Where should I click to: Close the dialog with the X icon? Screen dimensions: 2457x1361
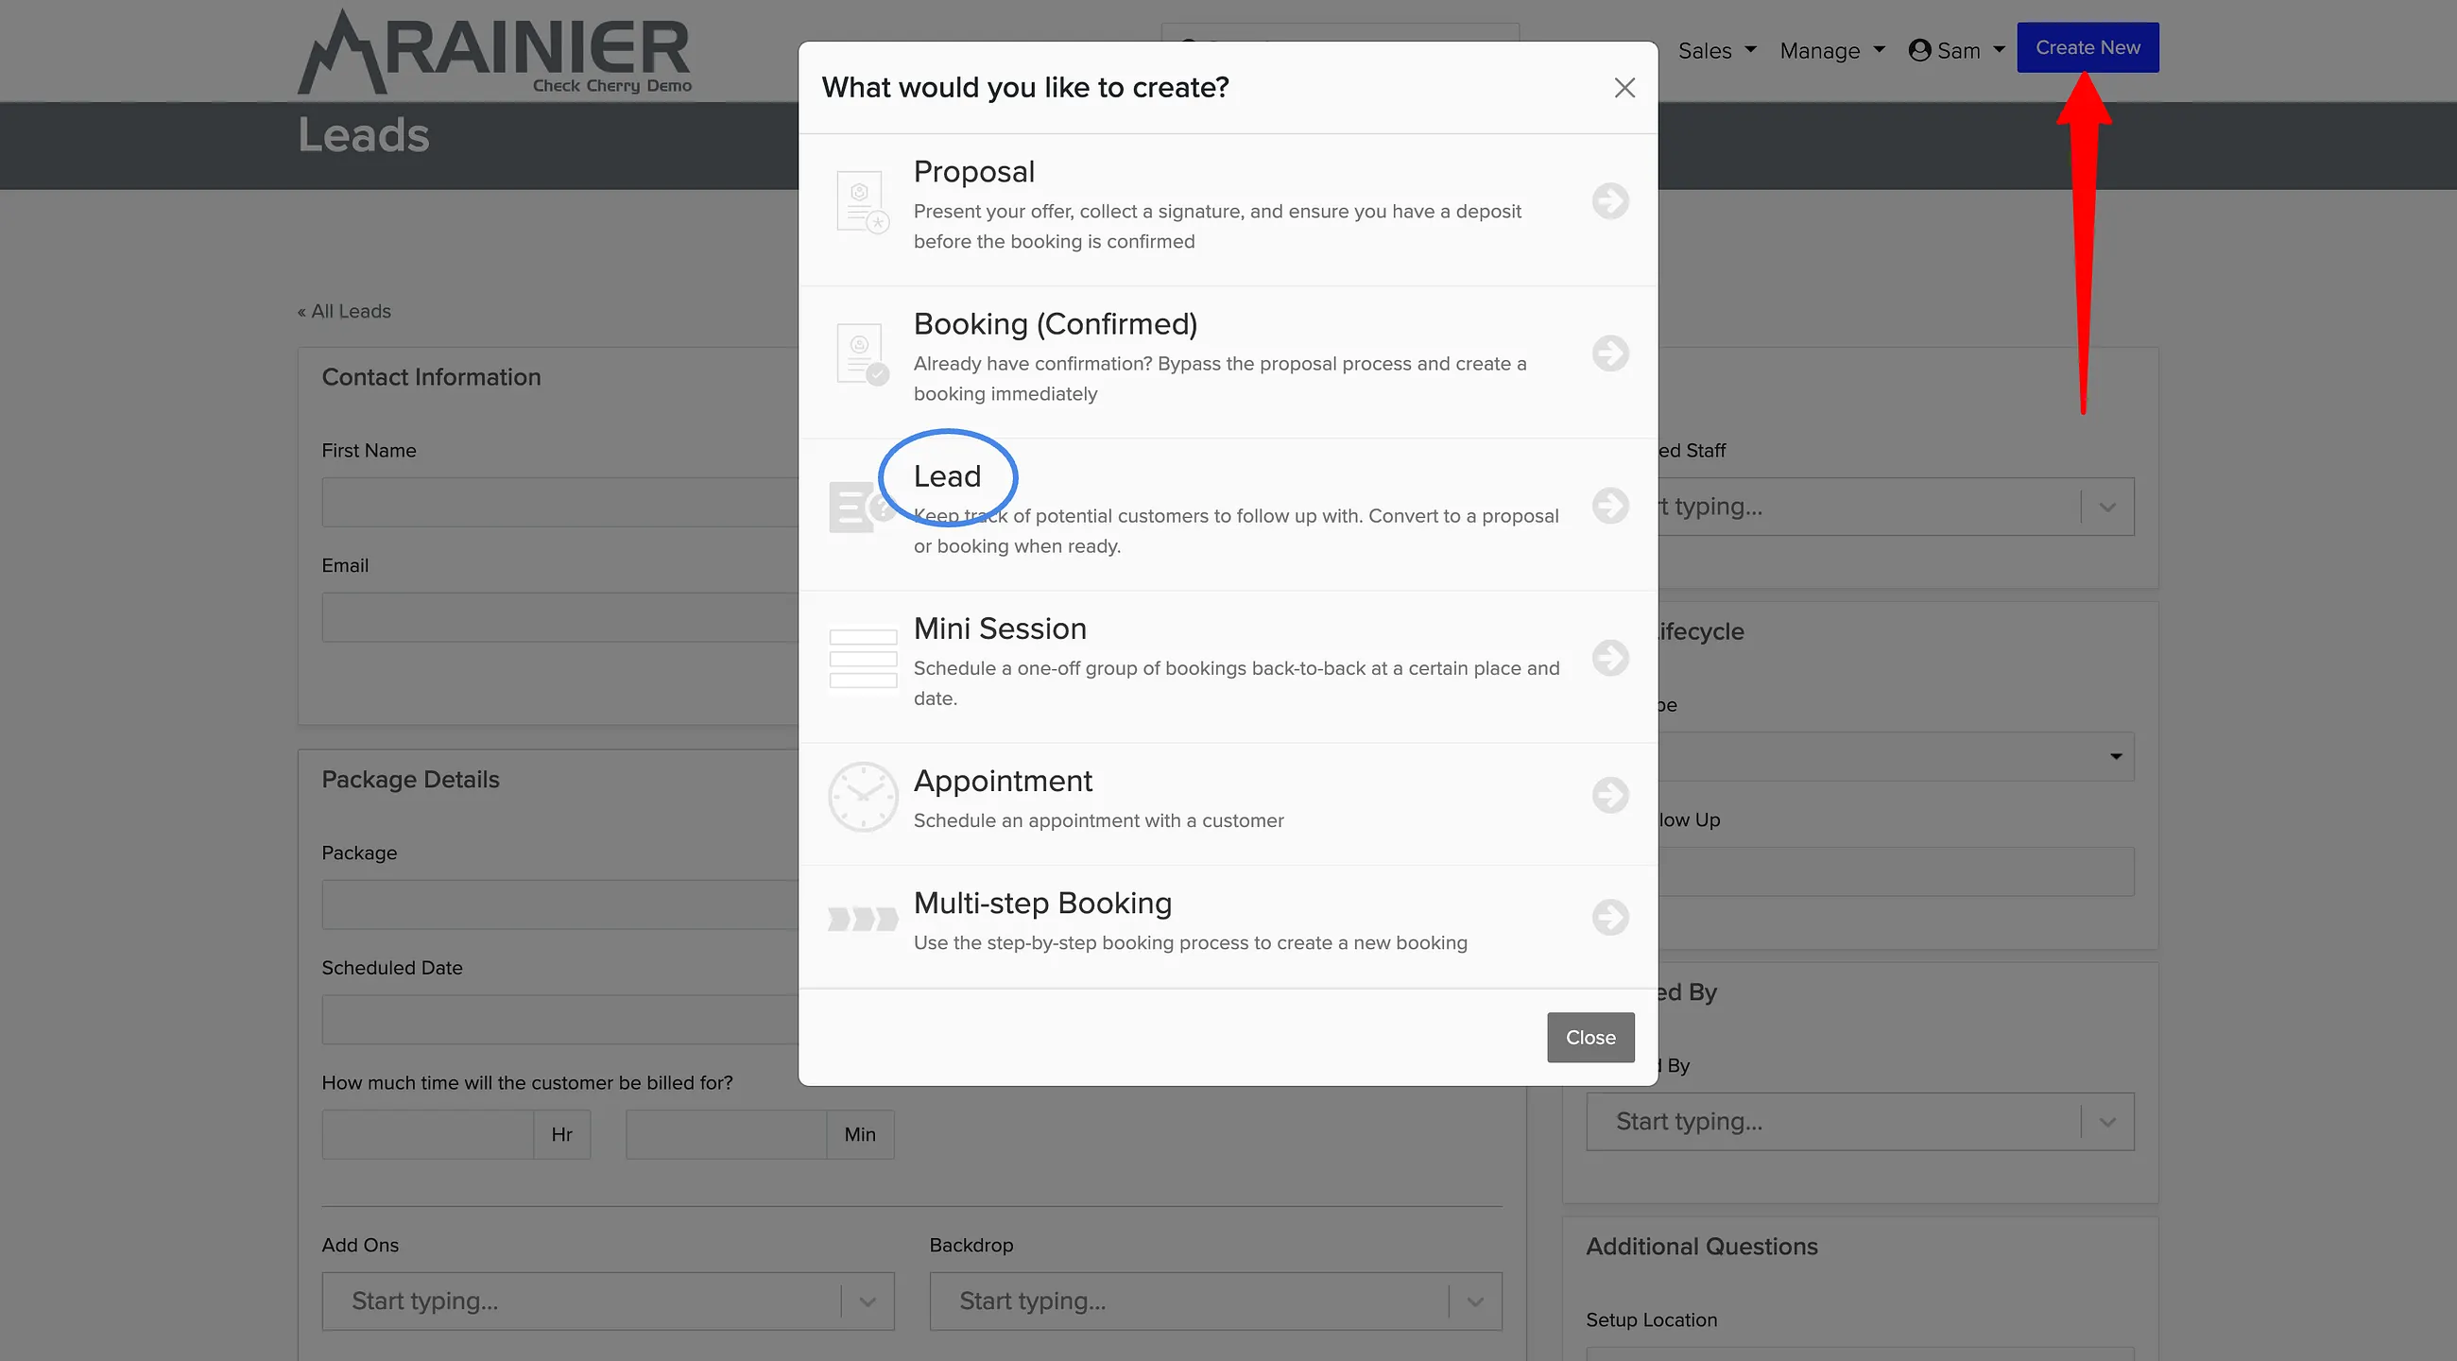pyautogui.click(x=1624, y=88)
